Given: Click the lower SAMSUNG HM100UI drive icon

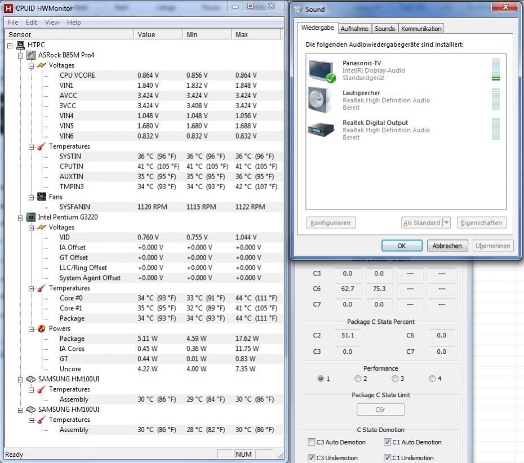Looking at the screenshot, I should [31, 409].
